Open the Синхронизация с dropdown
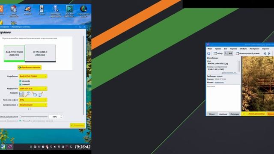The width and height of the screenshot is (274, 154). tap(33, 105)
